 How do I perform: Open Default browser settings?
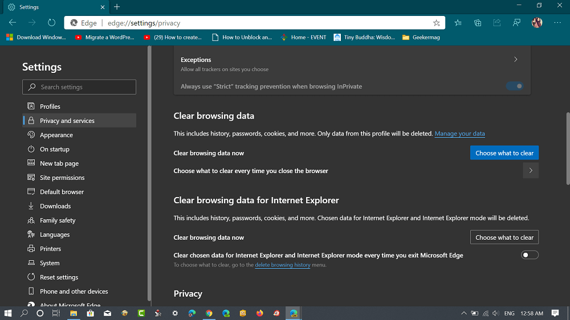pos(80,192)
